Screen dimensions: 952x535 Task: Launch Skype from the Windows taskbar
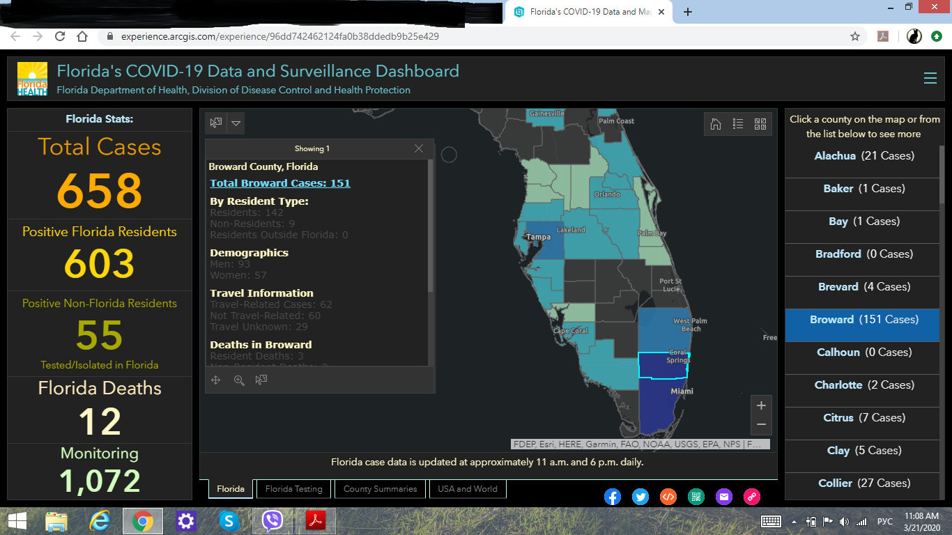[229, 521]
